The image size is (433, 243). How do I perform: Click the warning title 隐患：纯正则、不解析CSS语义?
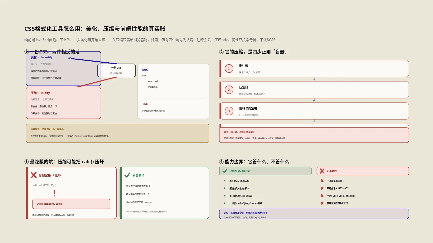tap(239, 132)
